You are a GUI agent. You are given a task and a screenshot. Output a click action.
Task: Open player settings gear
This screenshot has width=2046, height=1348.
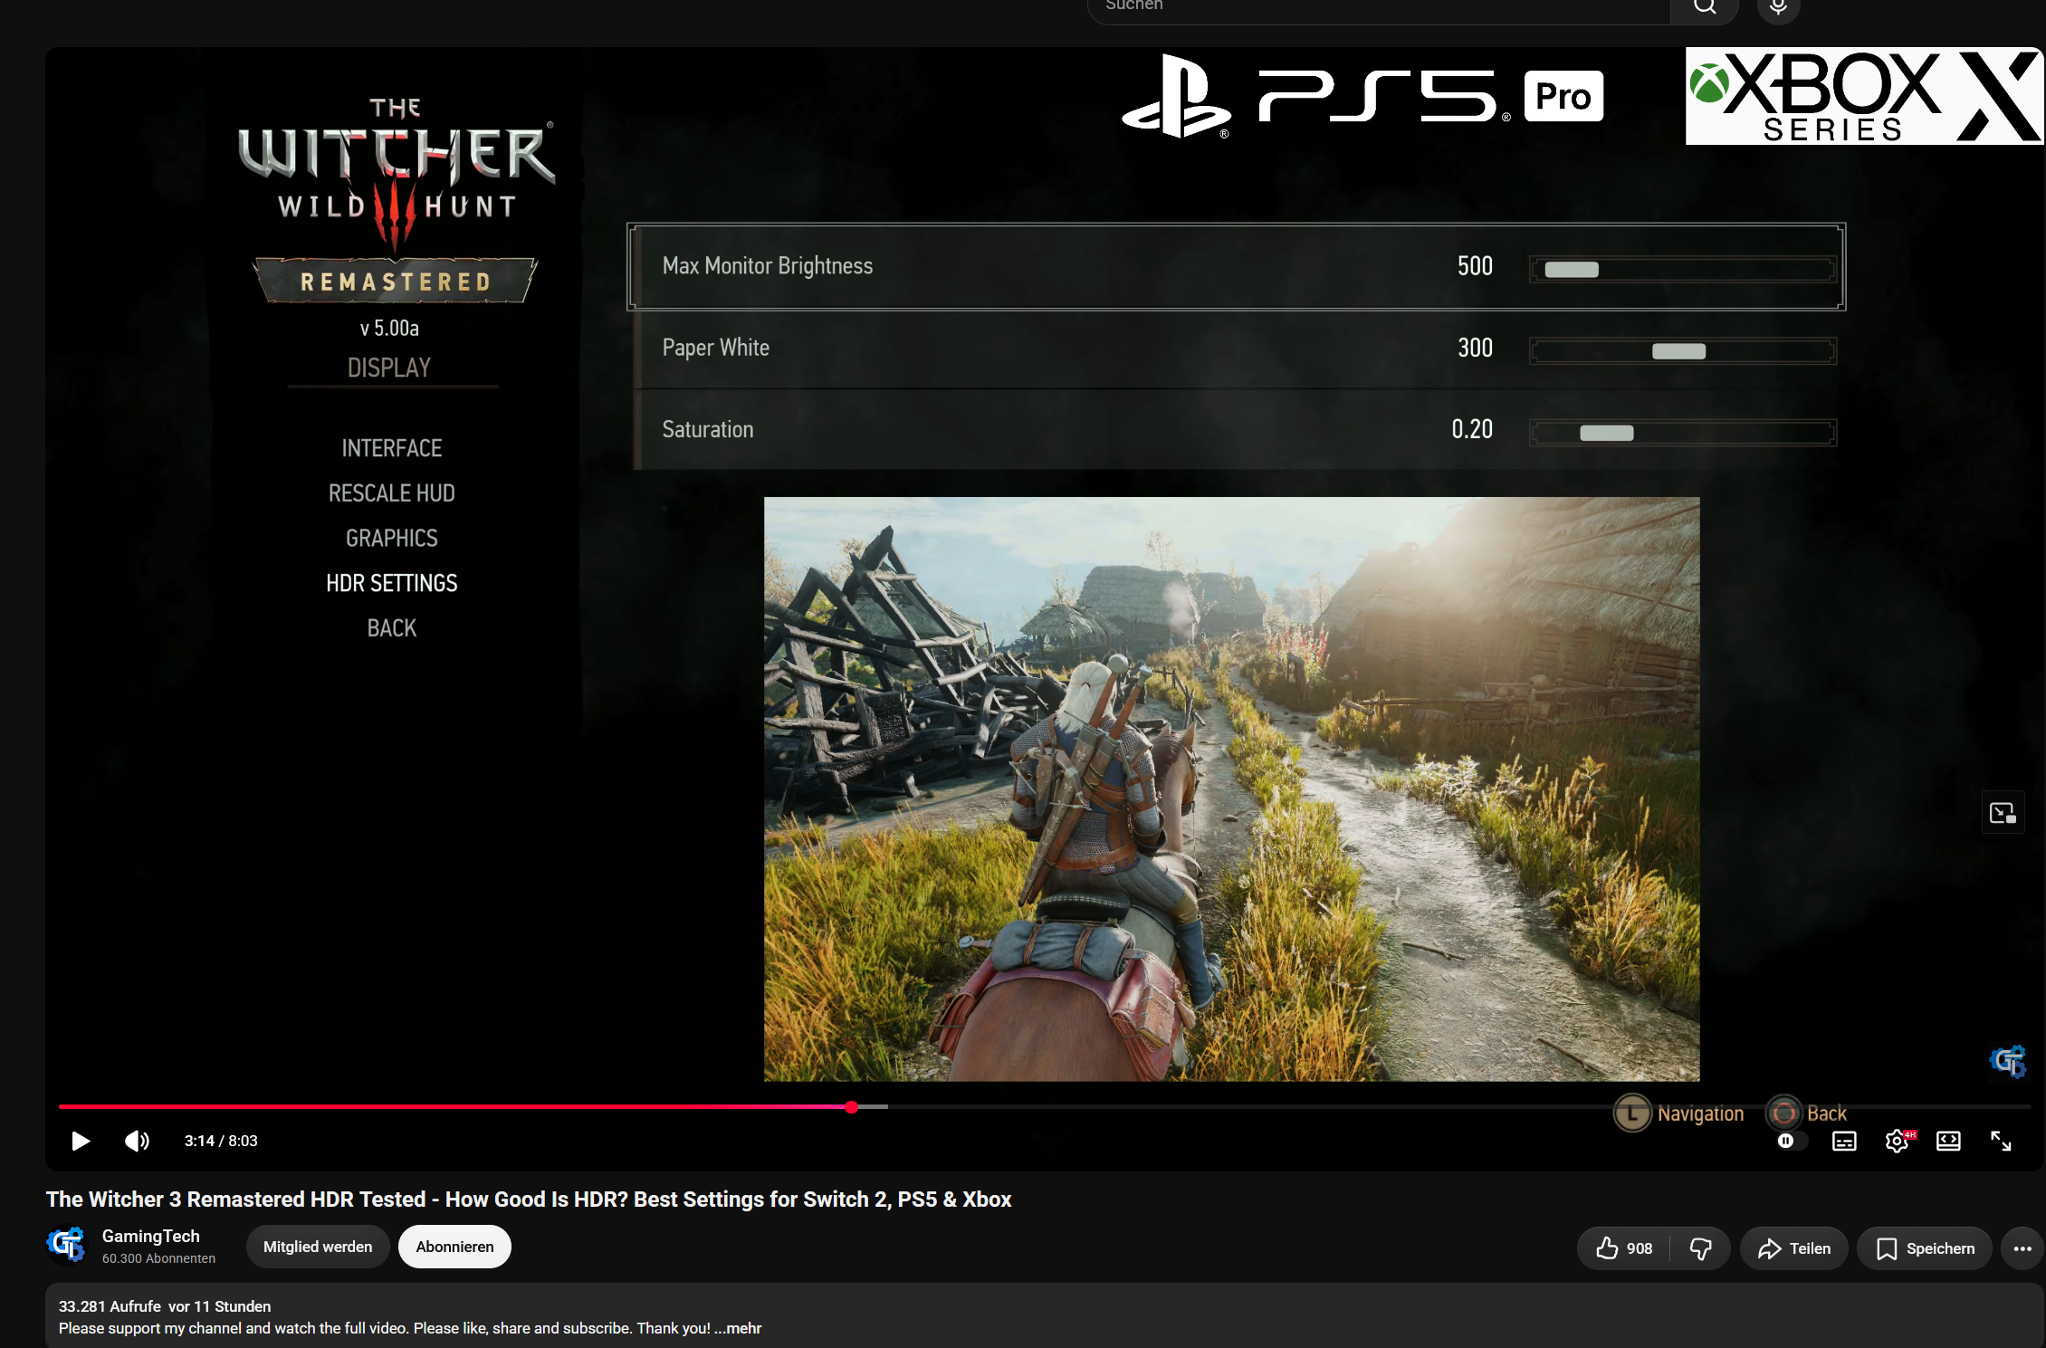click(1898, 1141)
